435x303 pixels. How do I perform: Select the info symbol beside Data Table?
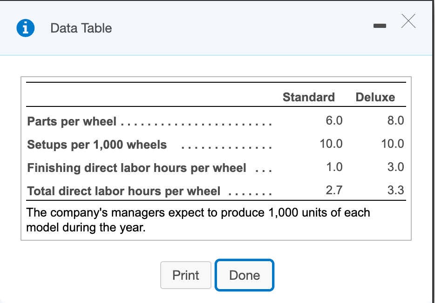click(26, 28)
